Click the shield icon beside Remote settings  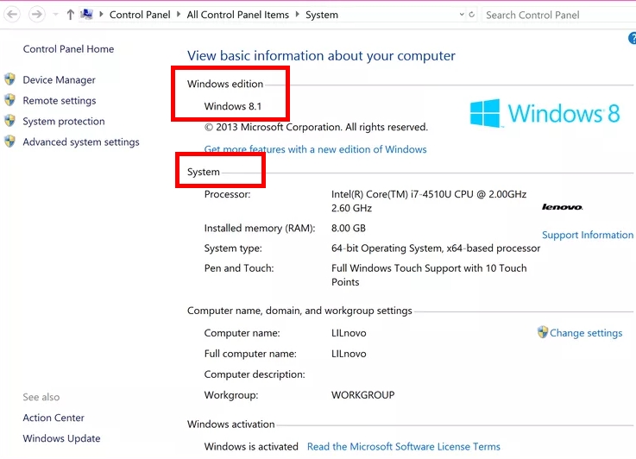pyautogui.click(x=10, y=100)
